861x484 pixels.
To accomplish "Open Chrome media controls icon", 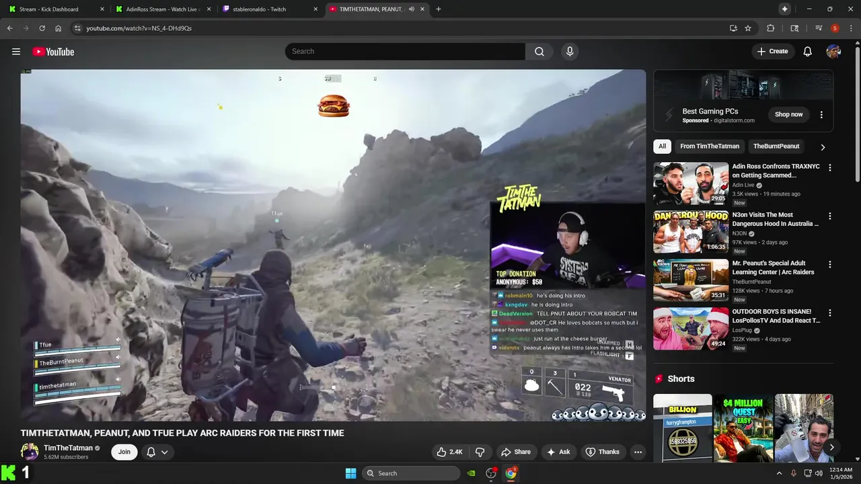I will point(819,28).
